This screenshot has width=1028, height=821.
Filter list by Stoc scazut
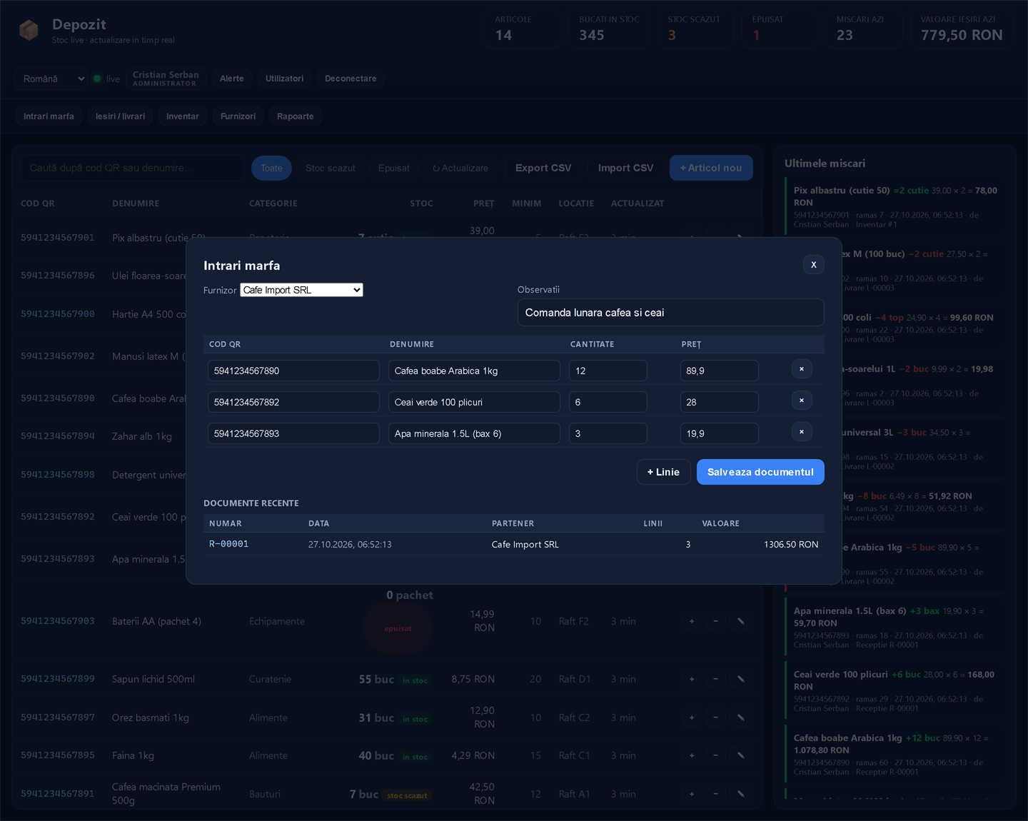(331, 168)
